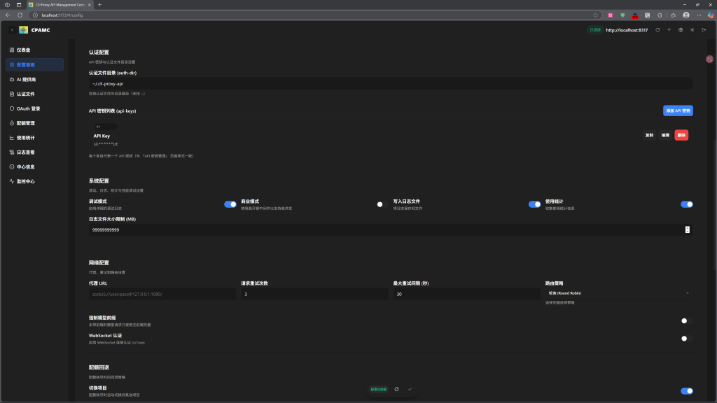717x403 pixels.
Task: Focus the 代理 URL input field
Action: [162, 294]
